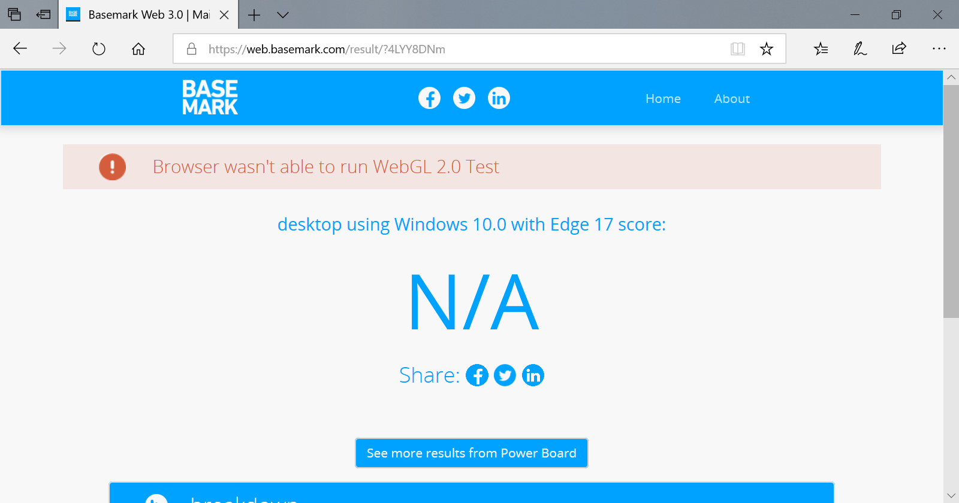Viewport: 959px width, 503px height.
Task: Click See more results from Power Board
Action: tap(472, 453)
